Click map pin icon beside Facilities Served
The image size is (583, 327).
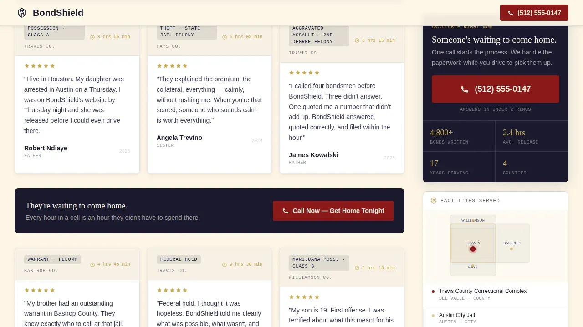[x=434, y=201]
